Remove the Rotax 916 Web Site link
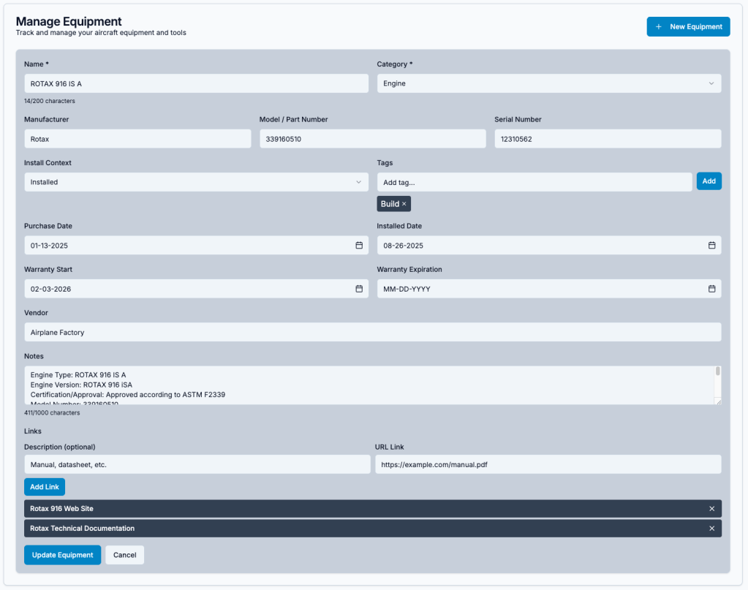 (711, 509)
